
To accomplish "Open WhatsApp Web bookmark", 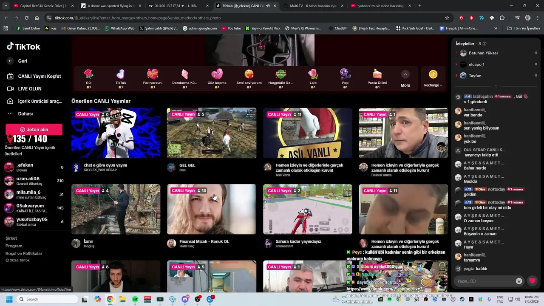I will point(119,28).
